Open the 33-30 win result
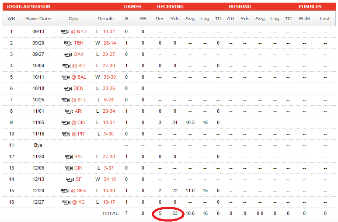The height and width of the screenshot is (222, 338). (x=109, y=77)
